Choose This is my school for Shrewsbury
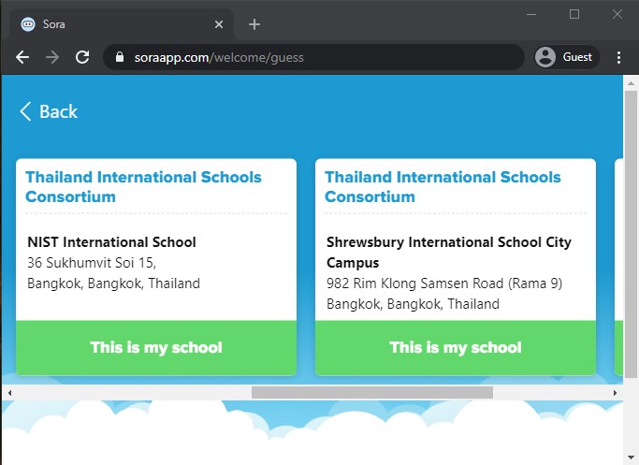The height and width of the screenshot is (465, 639). tap(456, 348)
